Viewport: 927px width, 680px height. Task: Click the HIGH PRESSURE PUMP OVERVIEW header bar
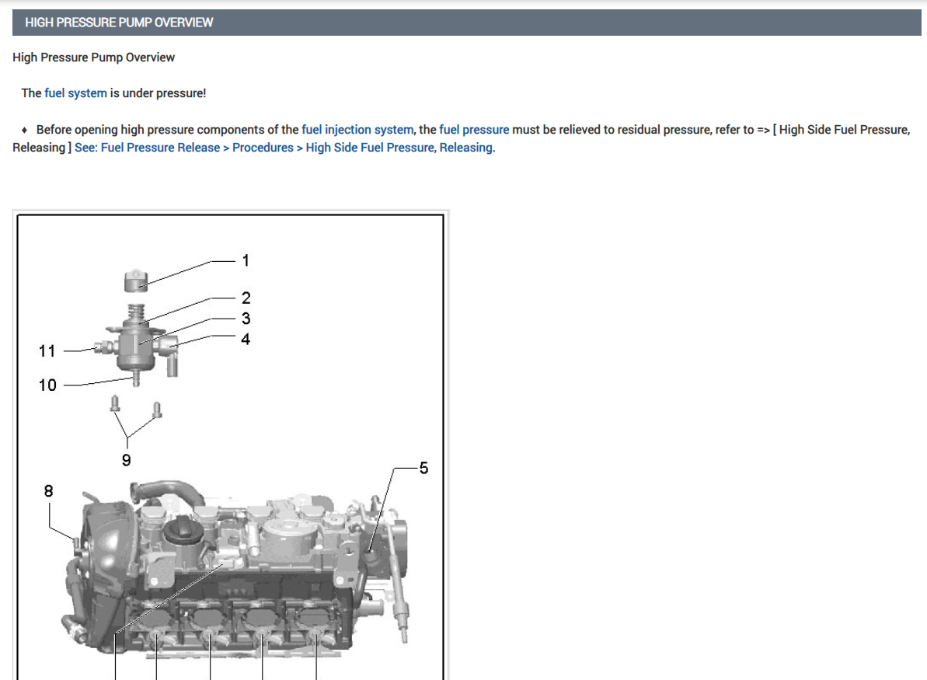click(x=466, y=23)
